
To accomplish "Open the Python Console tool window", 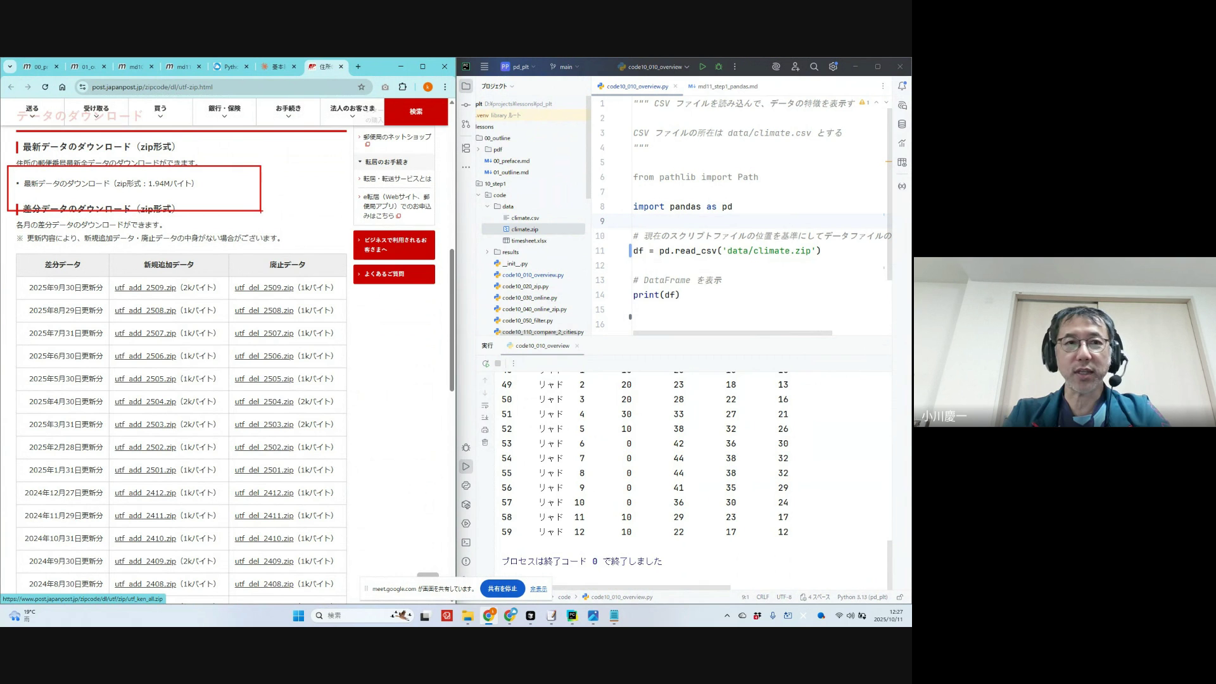I will tap(466, 486).
